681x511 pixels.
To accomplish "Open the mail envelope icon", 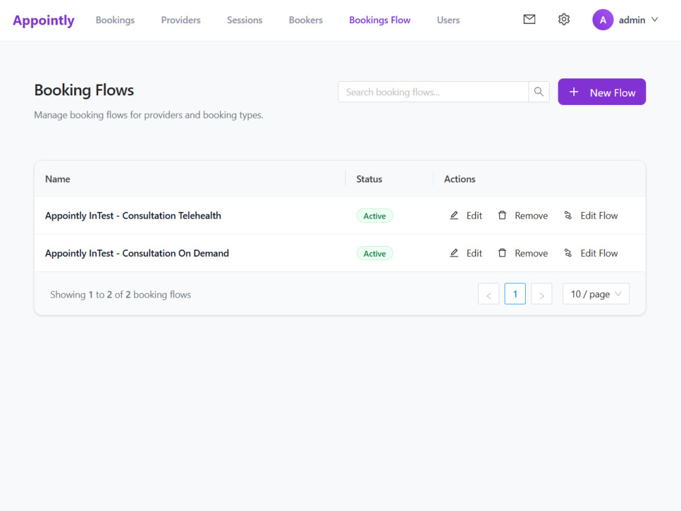I will [x=529, y=19].
